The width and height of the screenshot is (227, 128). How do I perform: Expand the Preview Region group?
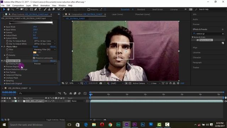pyautogui.click(x=5, y=66)
